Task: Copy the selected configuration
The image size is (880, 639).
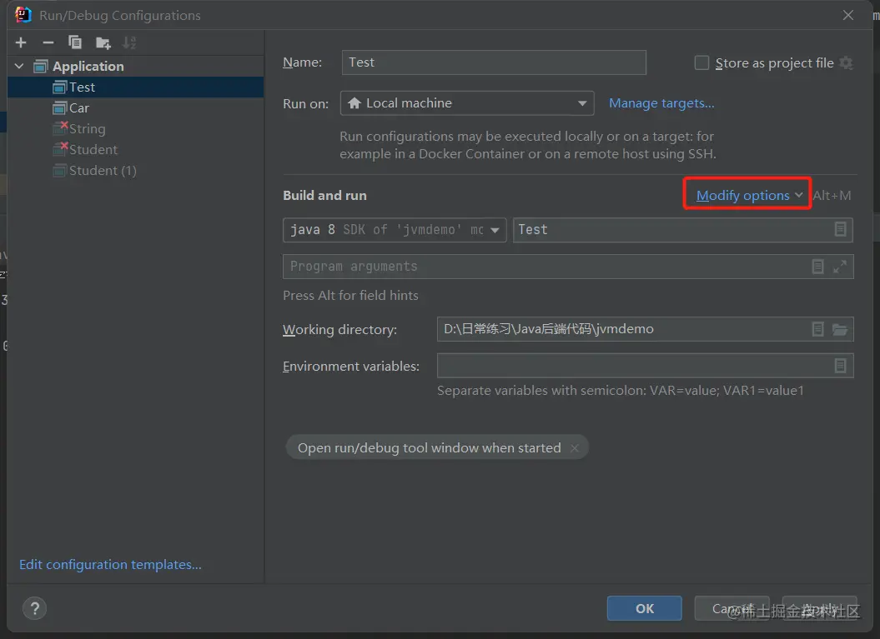Action: (74, 42)
